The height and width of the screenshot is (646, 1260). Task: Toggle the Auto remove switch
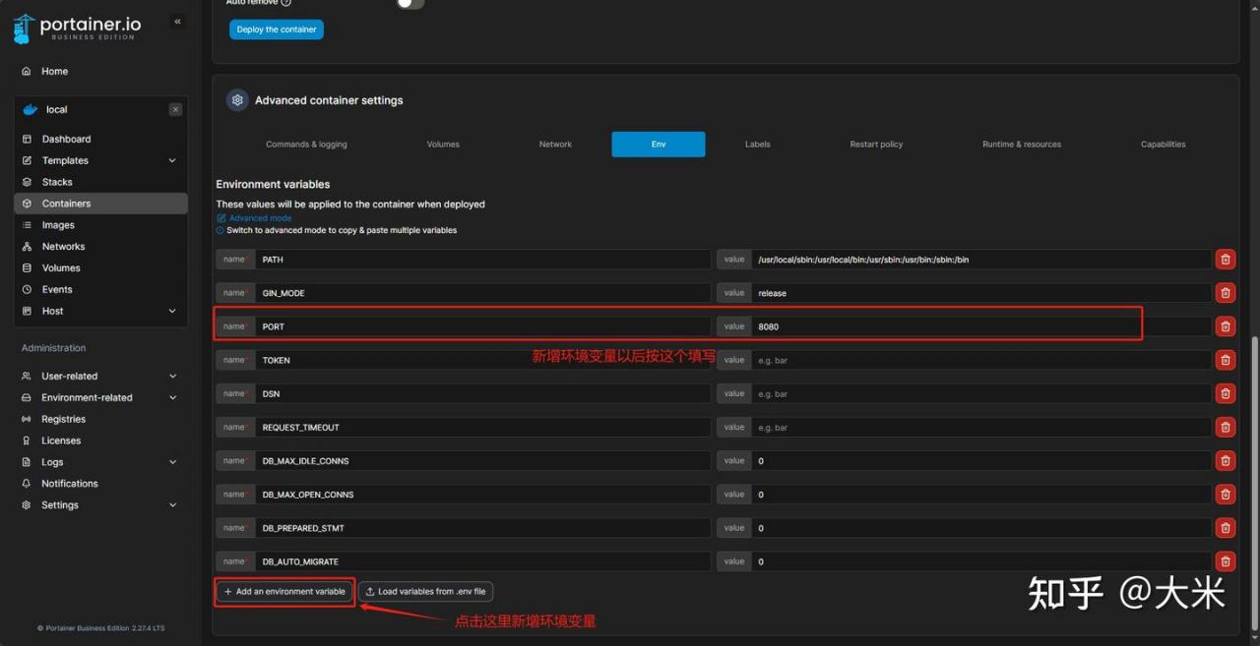(x=410, y=3)
